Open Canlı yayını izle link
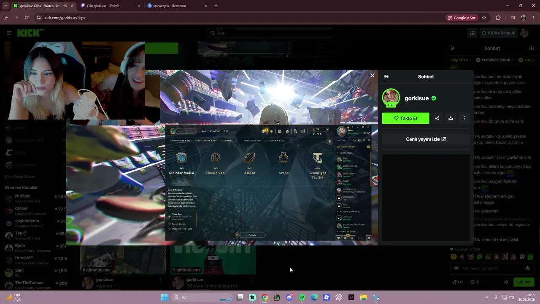The image size is (540, 304). (x=426, y=139)
